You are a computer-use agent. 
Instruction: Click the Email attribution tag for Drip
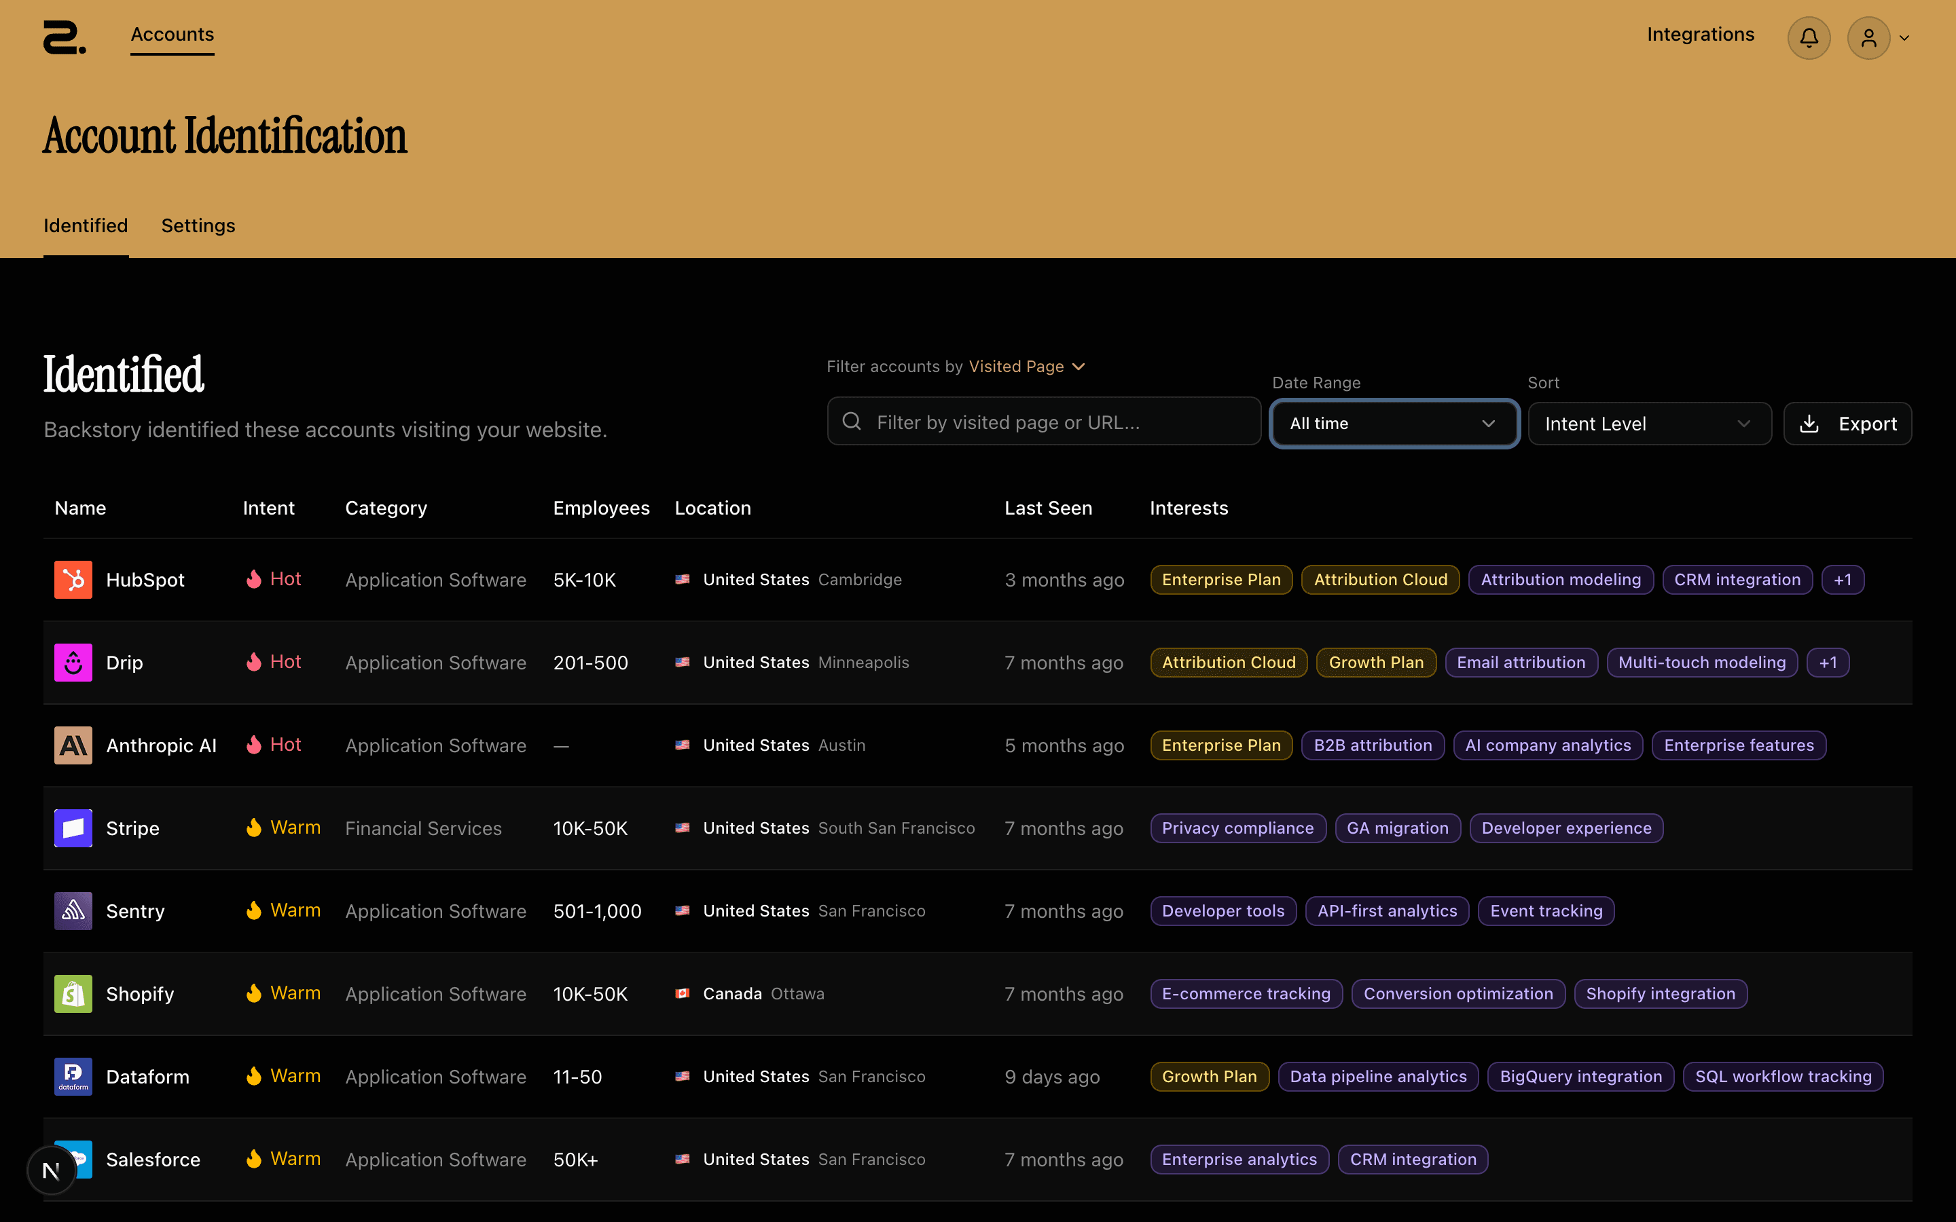click(1521, 663)
